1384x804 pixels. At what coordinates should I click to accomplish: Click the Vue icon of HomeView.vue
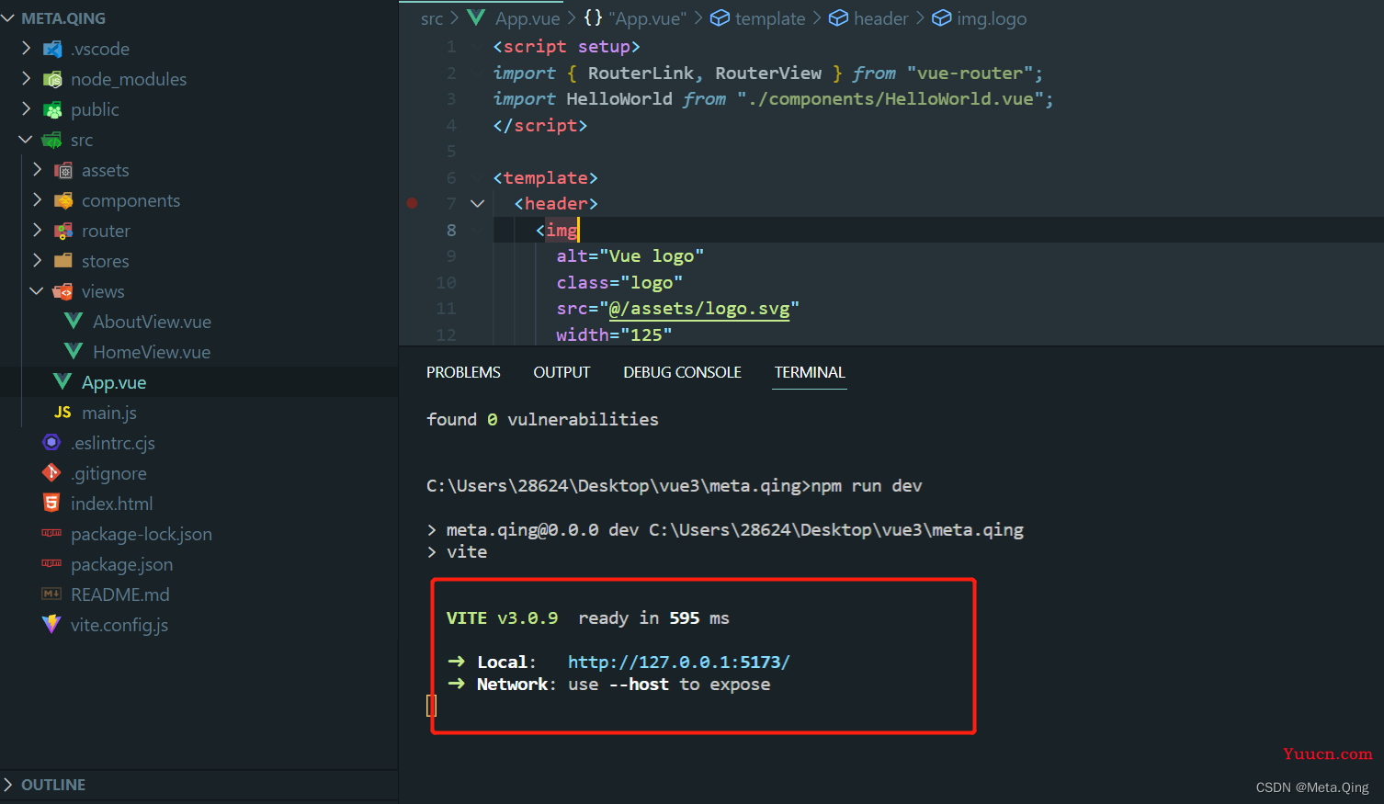(x=74, y=351)
